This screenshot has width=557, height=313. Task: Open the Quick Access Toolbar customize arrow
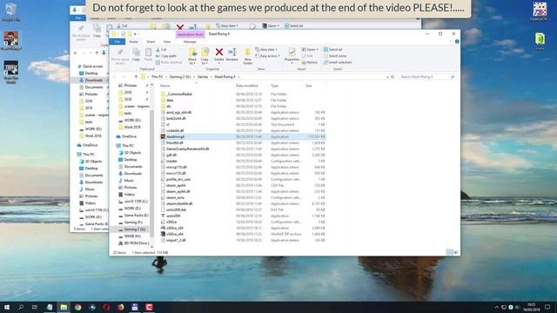coord(136,34)
